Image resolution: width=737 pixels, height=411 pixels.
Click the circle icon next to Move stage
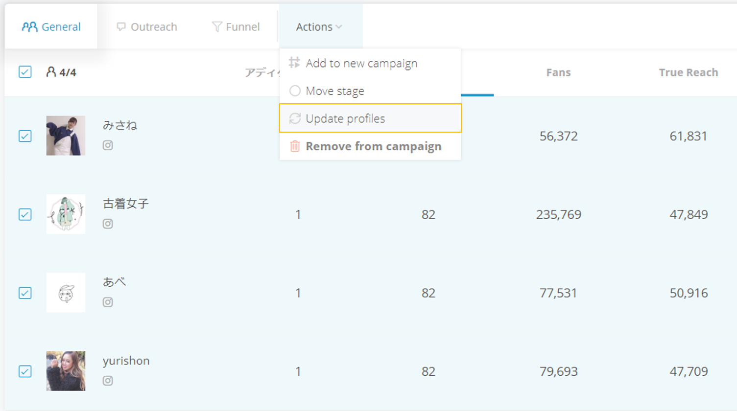tap(295, 91)
